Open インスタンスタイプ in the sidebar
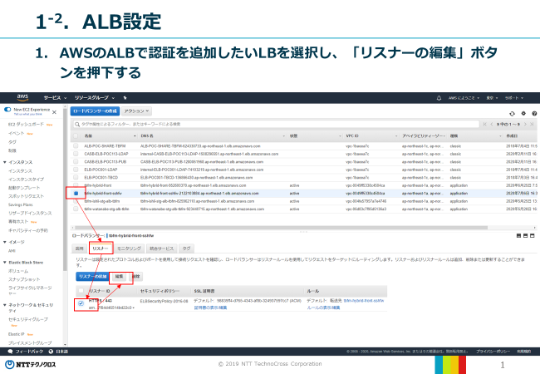 [x=27, y=179]
